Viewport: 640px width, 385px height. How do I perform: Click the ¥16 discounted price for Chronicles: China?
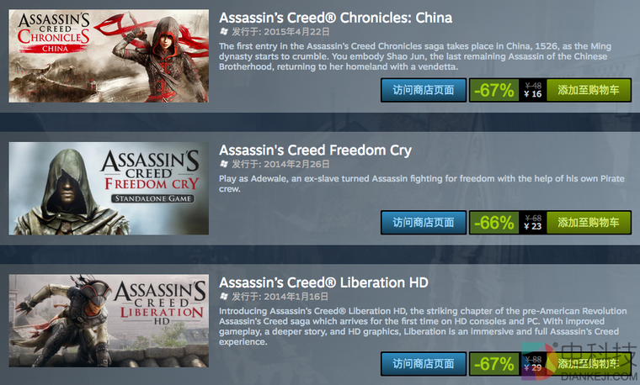click(x=532, y=94)
